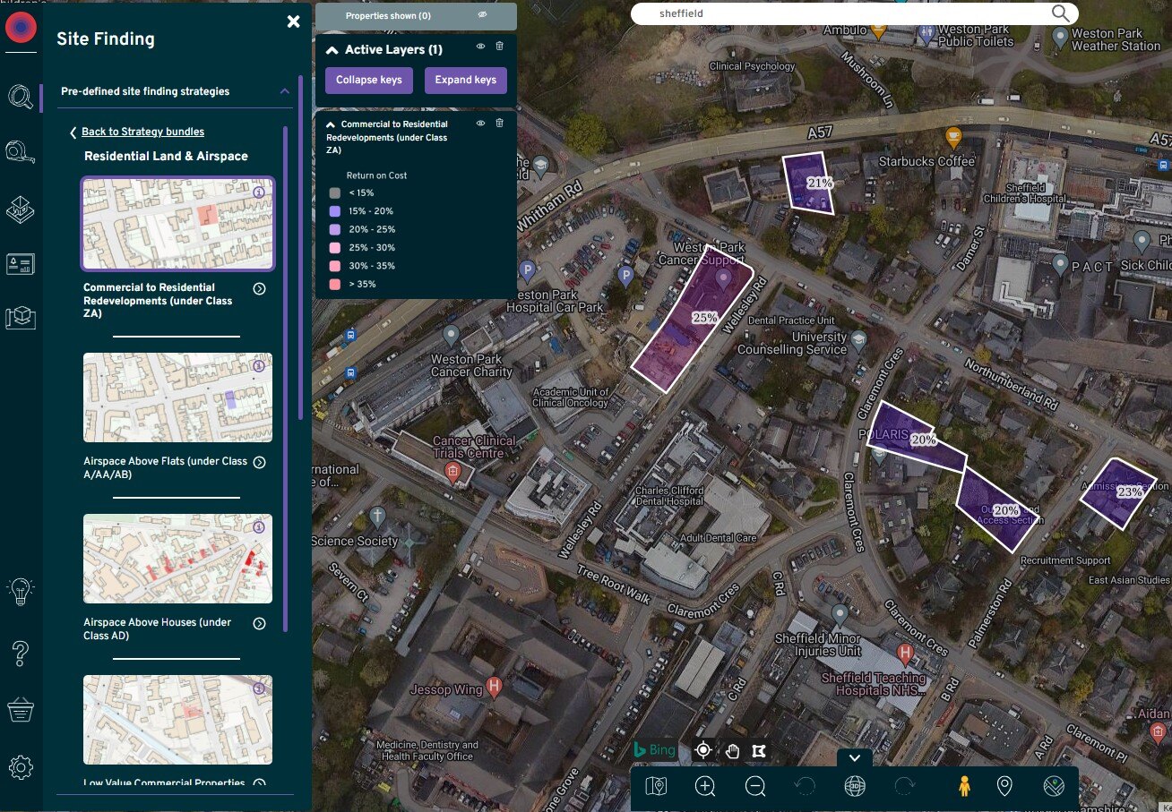
Task: Click the 25% - 30% pink legend swatch
Action: click(333, 247)
